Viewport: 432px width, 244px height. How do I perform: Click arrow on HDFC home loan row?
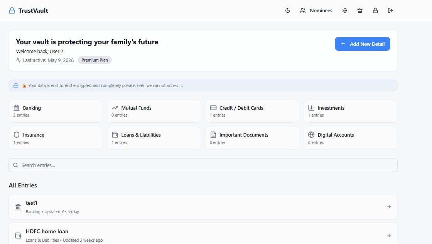click(389, 235)
